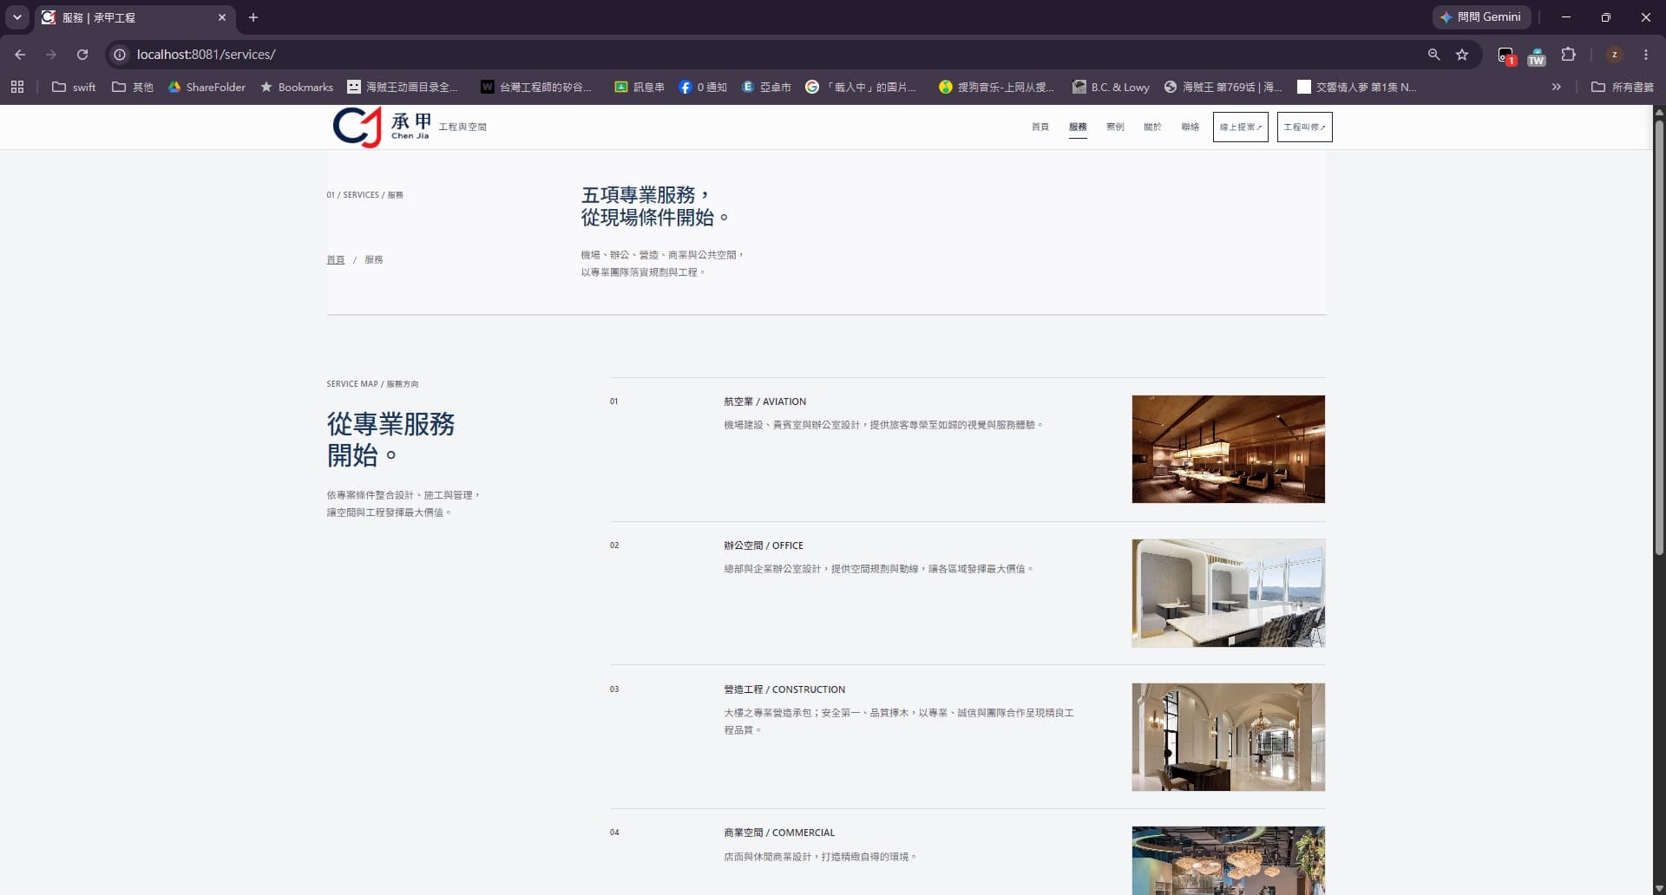The height and width of the screenshot is (895, 1666).
Task: Click the office space thumbnail image
Action: point(1229,593)
